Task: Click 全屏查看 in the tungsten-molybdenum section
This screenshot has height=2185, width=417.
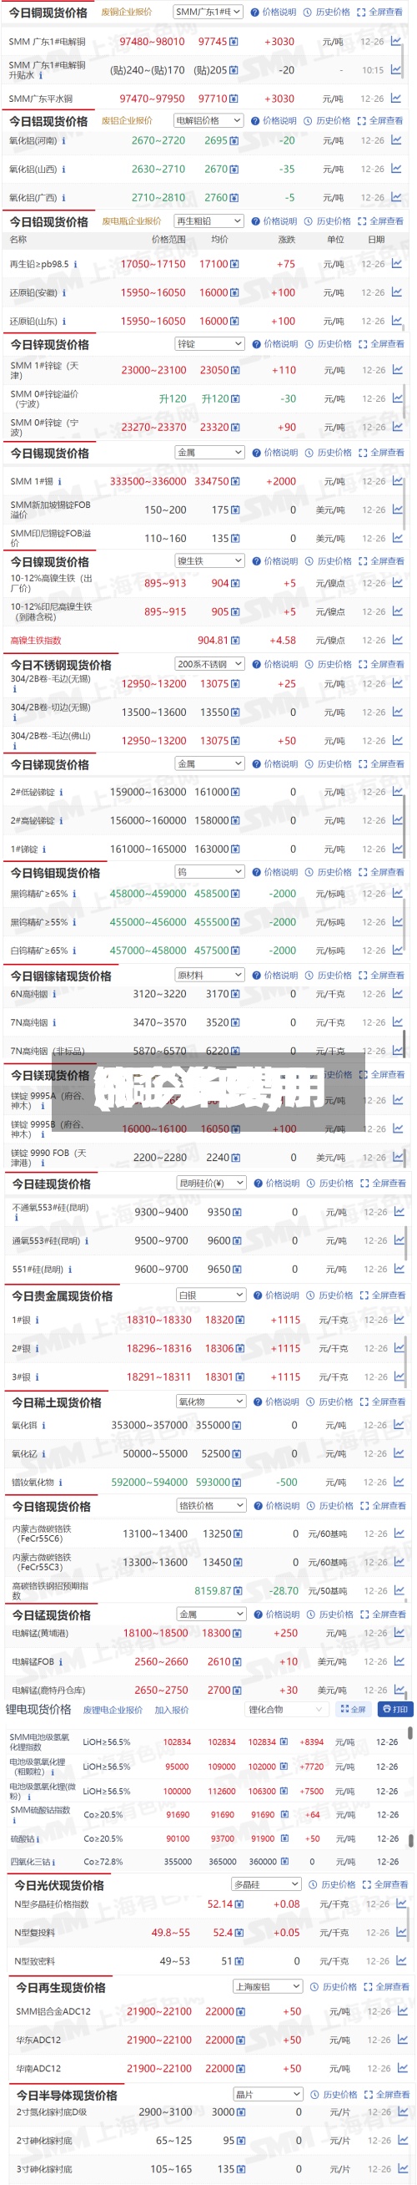Action: (x=382, y=873)
